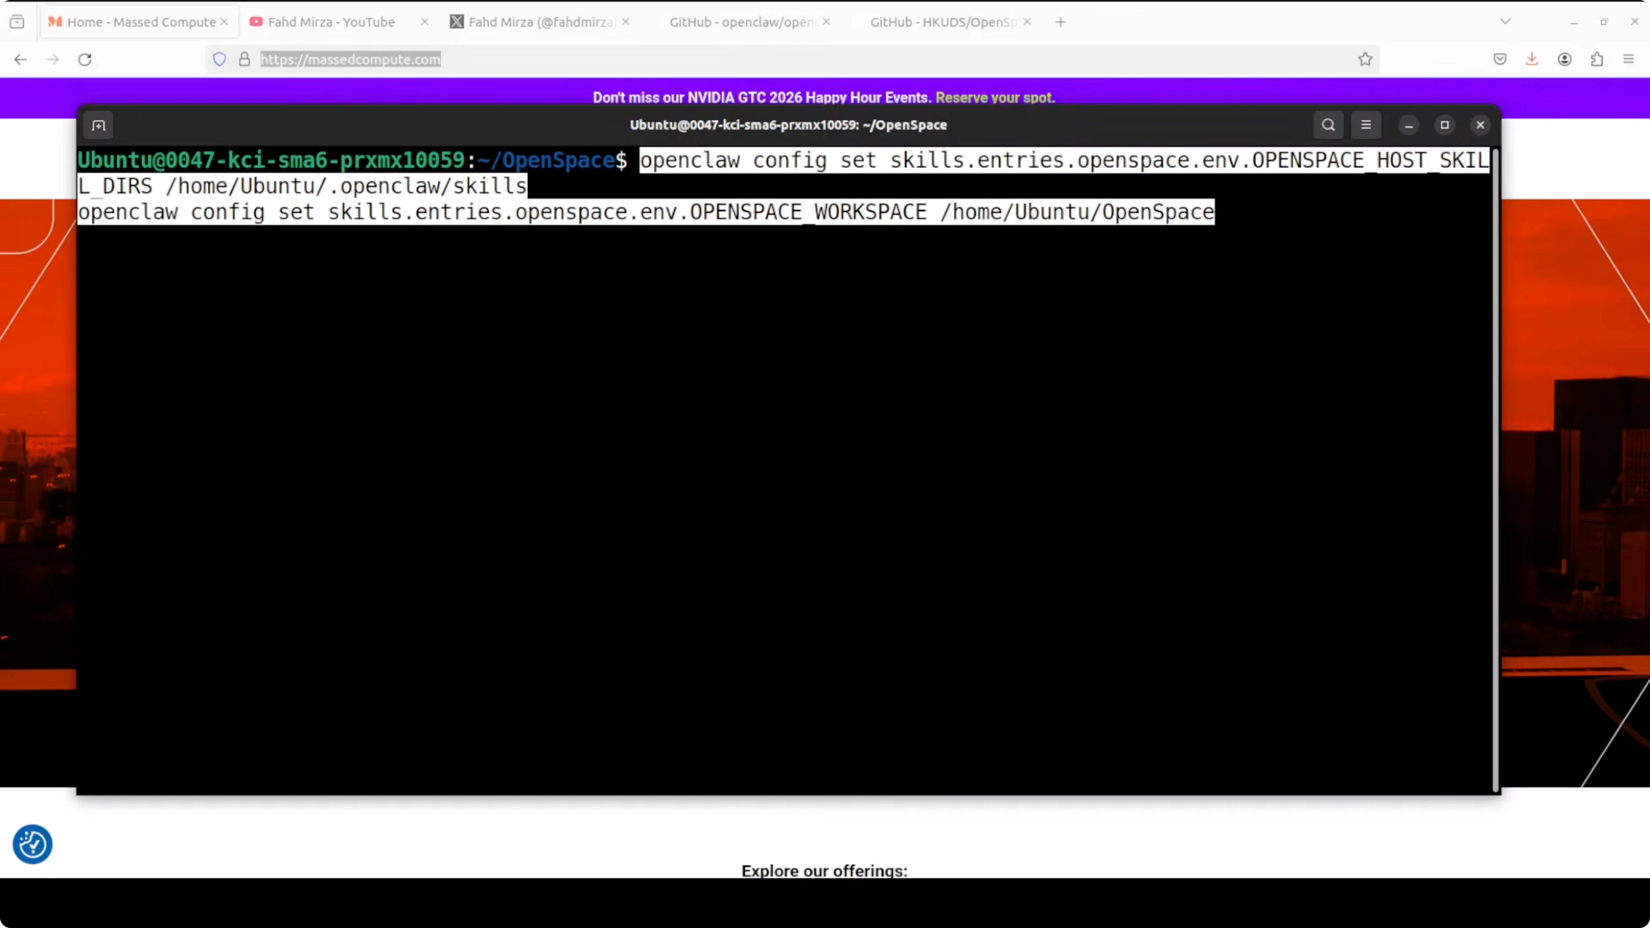Viewport: 1650px width, 928px height.
Task: Switch to GitHub openclaw tab
Action: point(742,22)
